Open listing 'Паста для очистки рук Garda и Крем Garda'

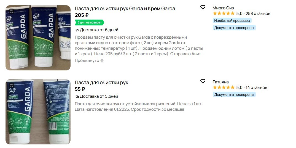tap(125, 9)
